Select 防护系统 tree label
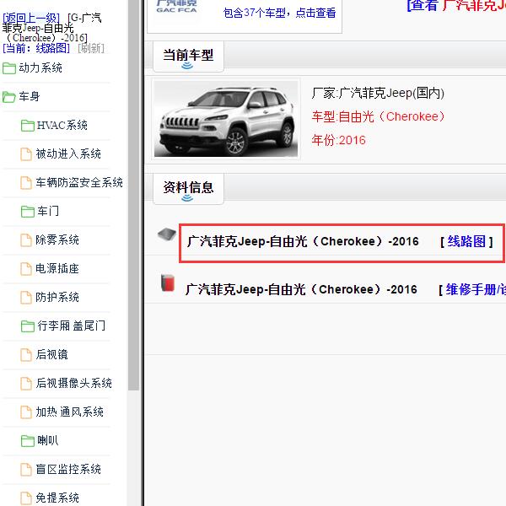The height and width of the screenshot is (506, 506). pyautogui.click(x=57, y=297)
